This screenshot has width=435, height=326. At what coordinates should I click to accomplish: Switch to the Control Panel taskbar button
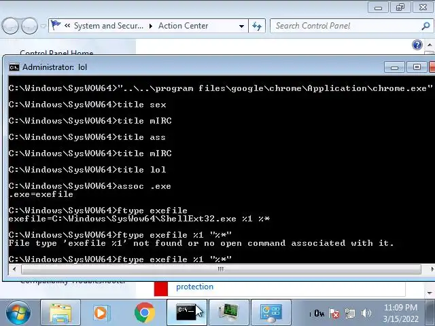(x=271, y=312)
